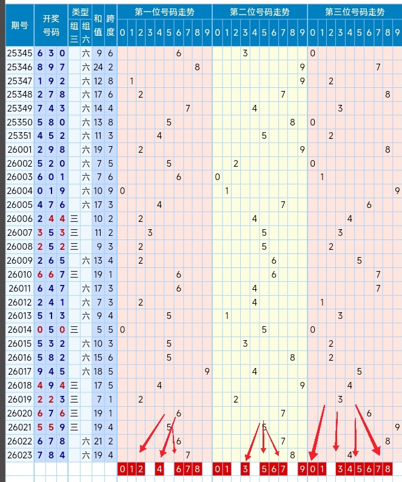This screenshot has width=402, height=482.
Task: Click period number 25350
Action: (19, 122)
